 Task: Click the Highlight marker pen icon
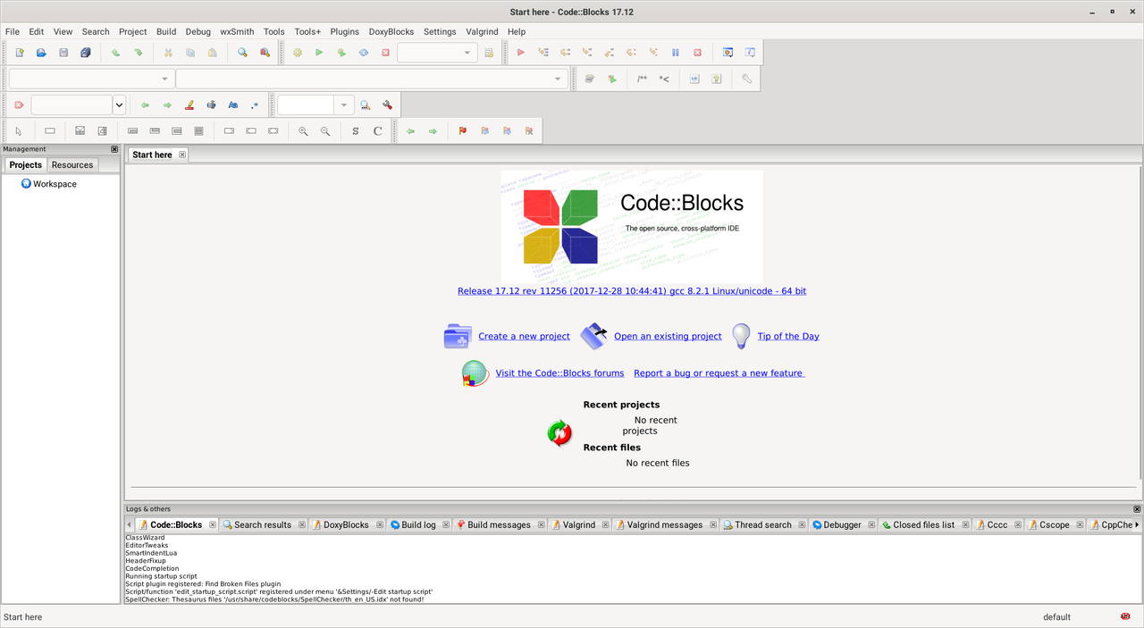coord(189,105)
